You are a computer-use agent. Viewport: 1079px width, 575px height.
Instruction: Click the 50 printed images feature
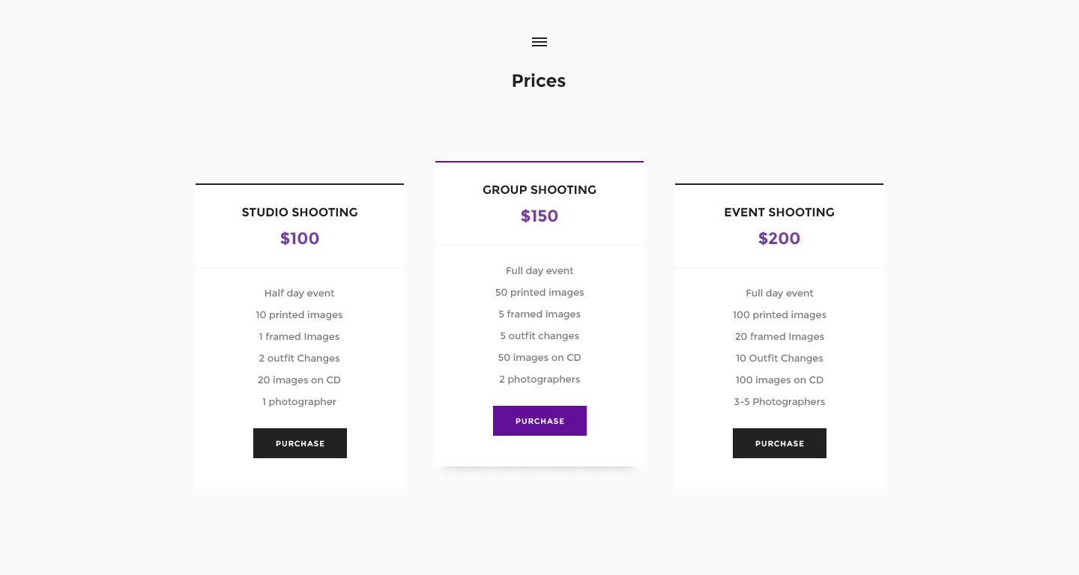[x=539, y=293]
